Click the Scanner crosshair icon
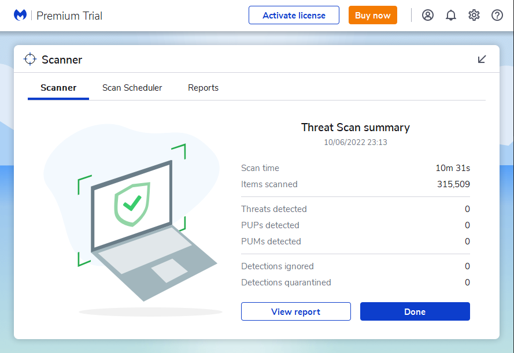Image resolution: width=514 pixels, height=353 pixels. tap(30, 60)
